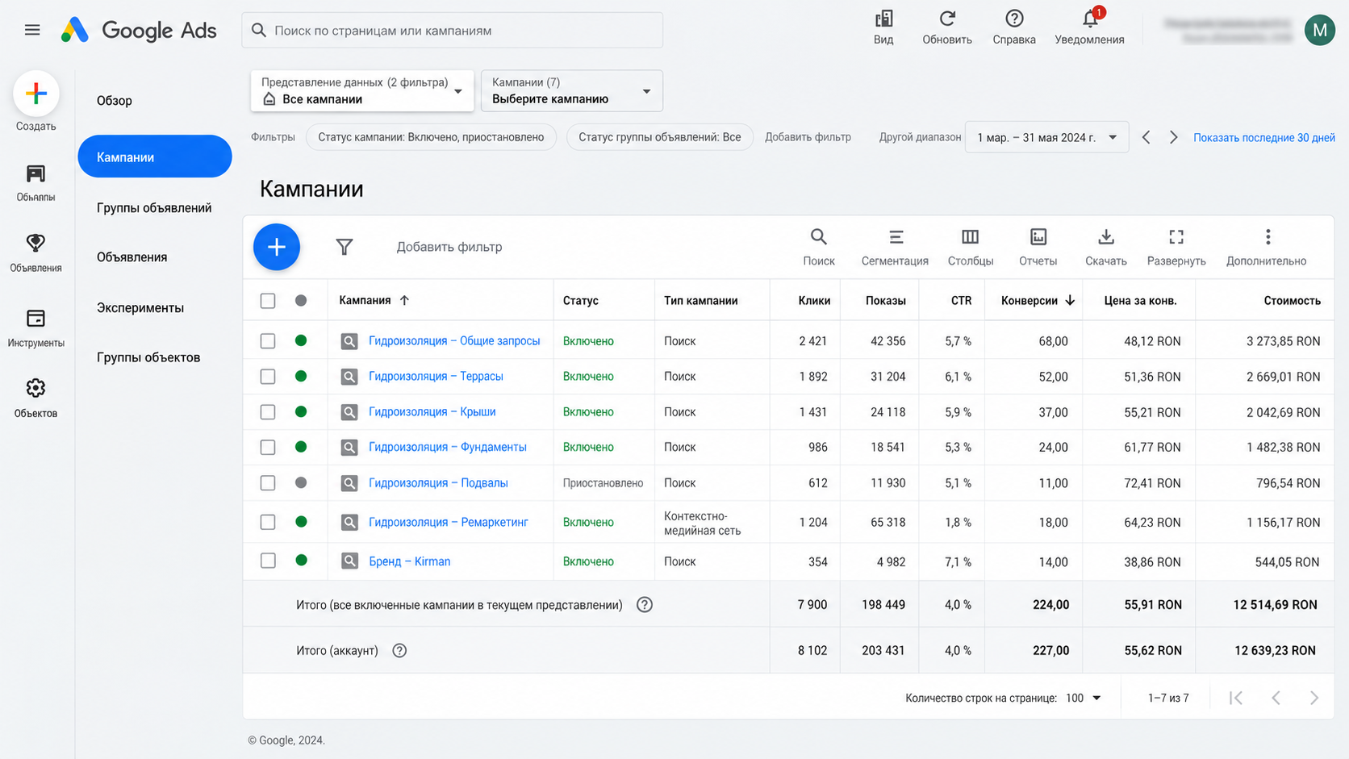This screenshot has width=1349, height=759.
Task: Open rows per page 100 dropdown
Action: (x=1083, y=698)
